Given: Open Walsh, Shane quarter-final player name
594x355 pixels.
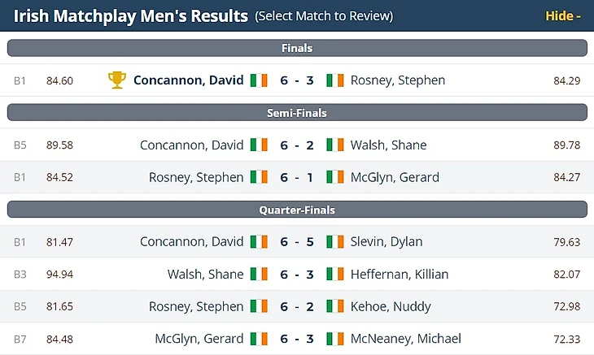Looking at the screenshot, I should (x=205, y=274).
